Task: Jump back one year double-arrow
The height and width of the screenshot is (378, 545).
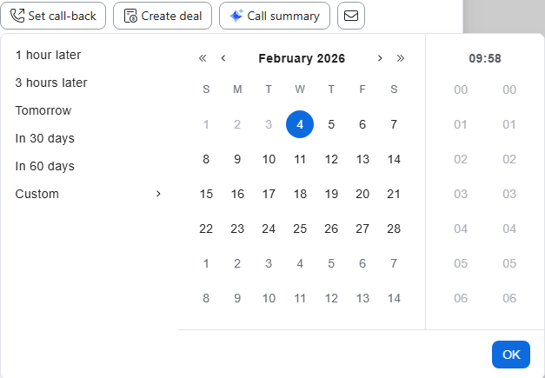Action: [x=203, y=58]
